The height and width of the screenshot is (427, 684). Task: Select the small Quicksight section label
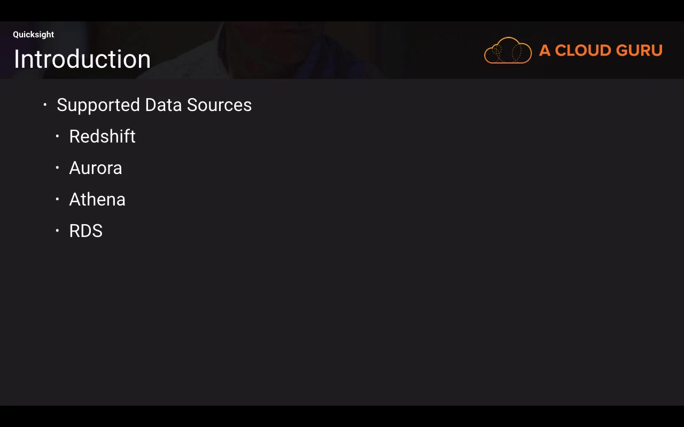[x=33, y=35]
